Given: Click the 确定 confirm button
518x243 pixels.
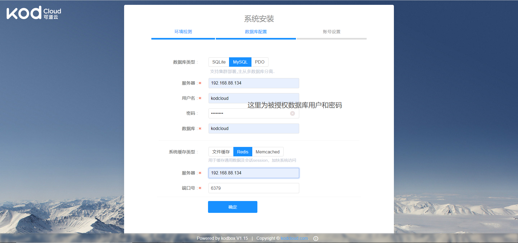Looking at the screenshot, I should [x=233, y=207].
